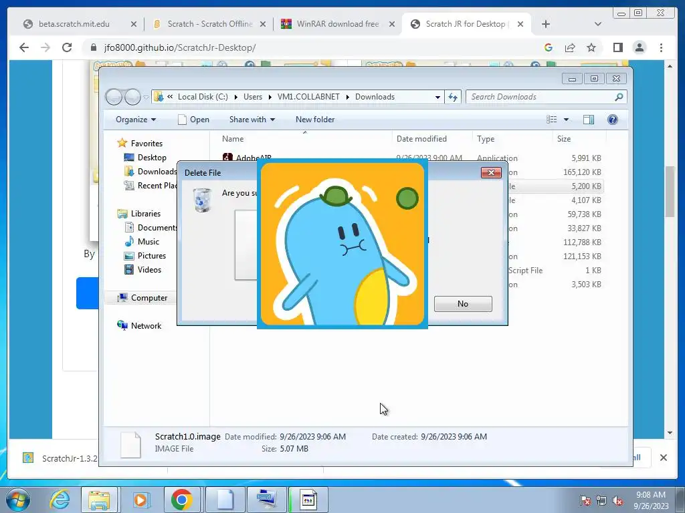Launch Internet Explorer from taskbar
685x513 pixels.
coord(60,500)
